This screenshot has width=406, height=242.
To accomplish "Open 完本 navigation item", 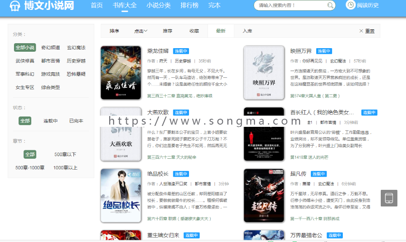I will pyautogui.click(x=214, y=5).
